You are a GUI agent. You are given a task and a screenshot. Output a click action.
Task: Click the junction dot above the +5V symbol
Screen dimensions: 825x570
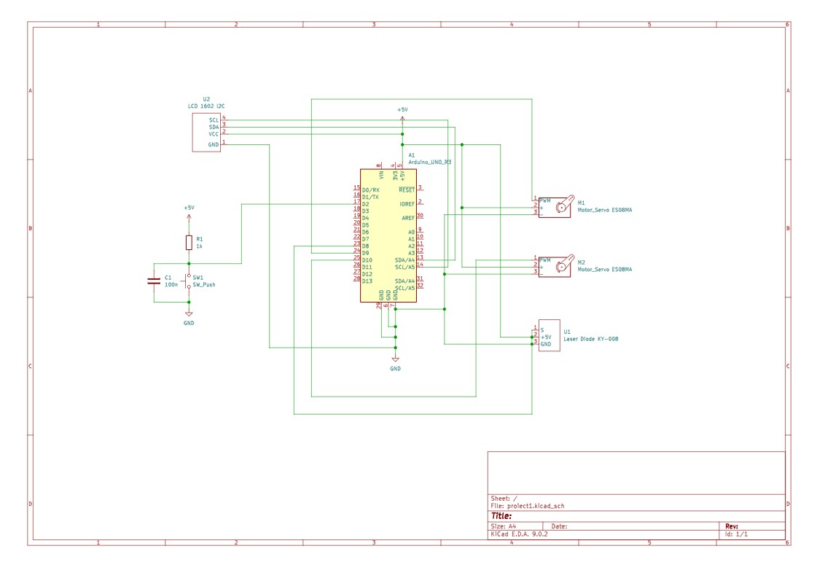pyautogui.click(x=402, y=136)
